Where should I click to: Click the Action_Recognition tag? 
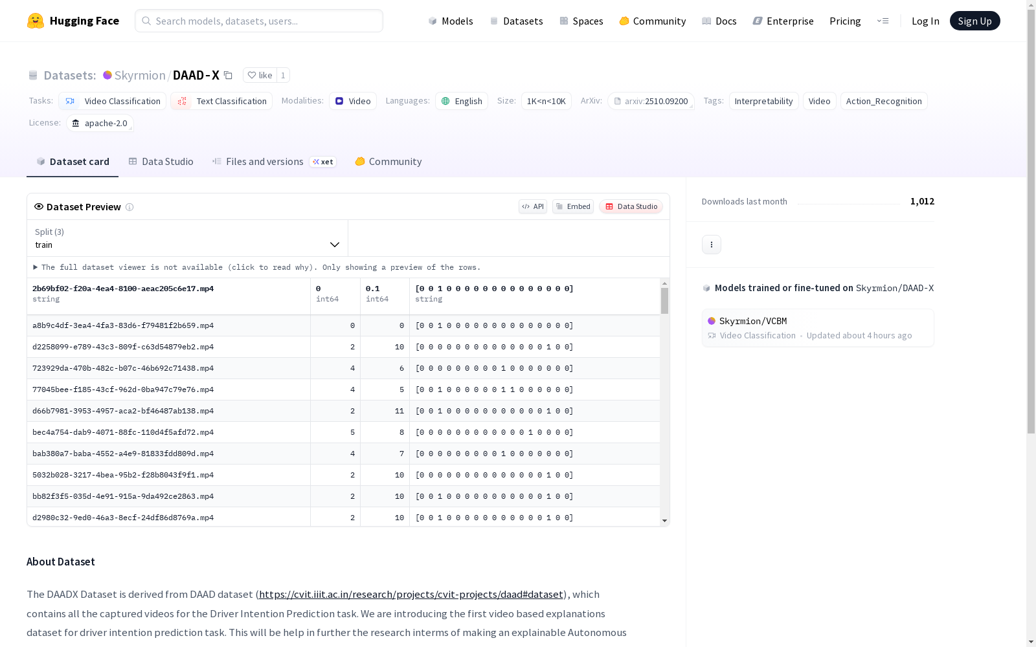884,101
